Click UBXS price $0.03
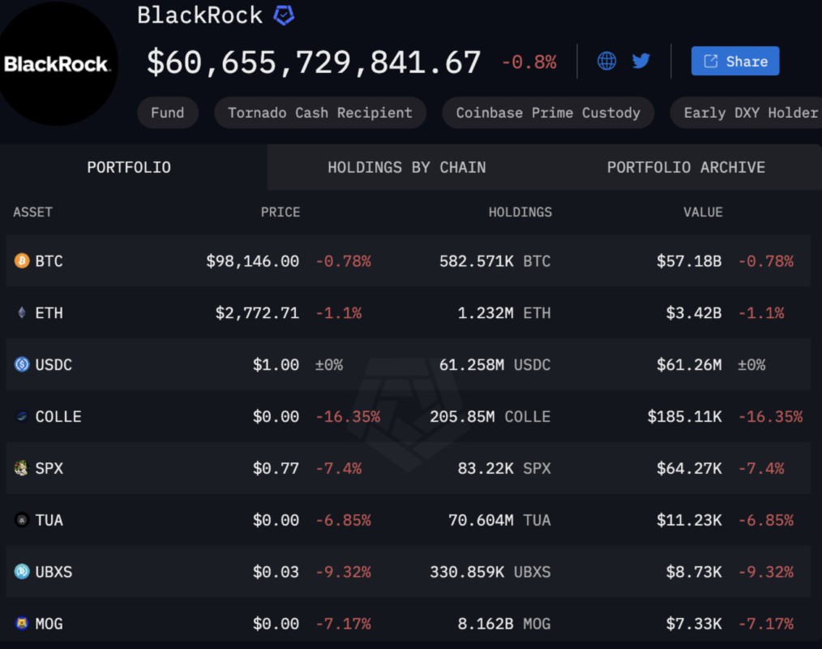This screenshot has height=649, width=822. click(x=276, y=571)
